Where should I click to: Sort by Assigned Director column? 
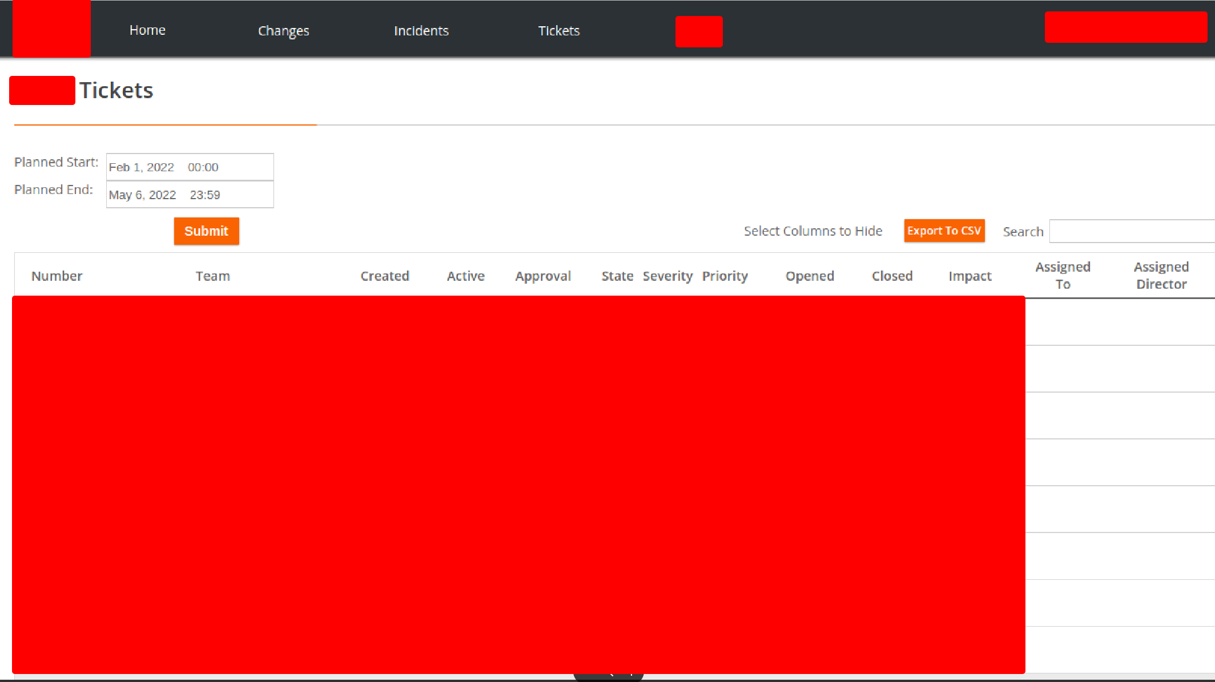pyautogui.click(x=1161, y=276)
